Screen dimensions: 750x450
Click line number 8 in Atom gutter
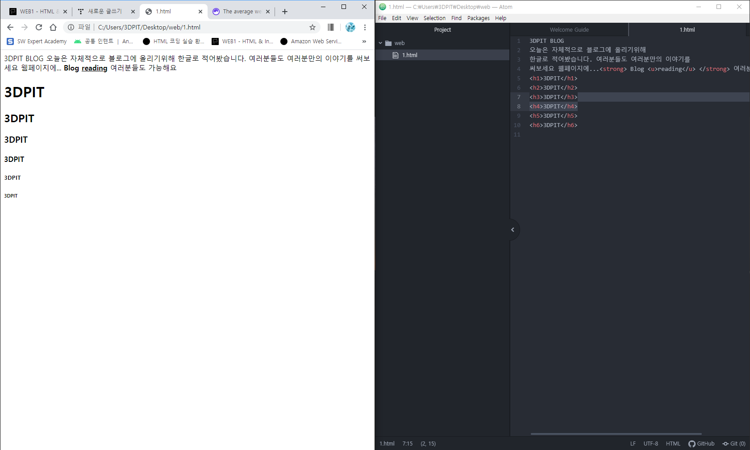tap(519, 107)
